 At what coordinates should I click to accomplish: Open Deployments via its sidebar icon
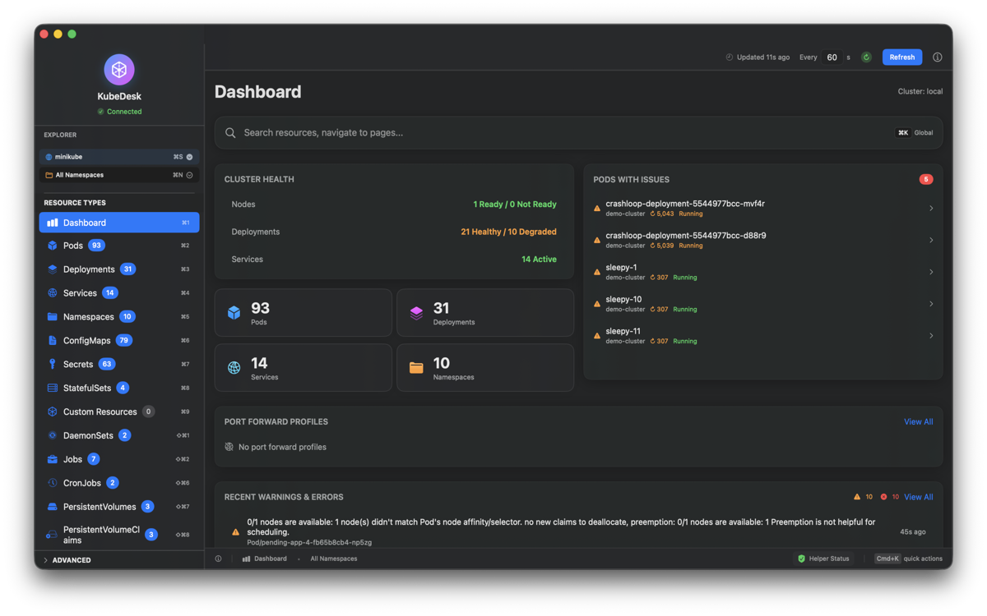[x=53, y=269]
